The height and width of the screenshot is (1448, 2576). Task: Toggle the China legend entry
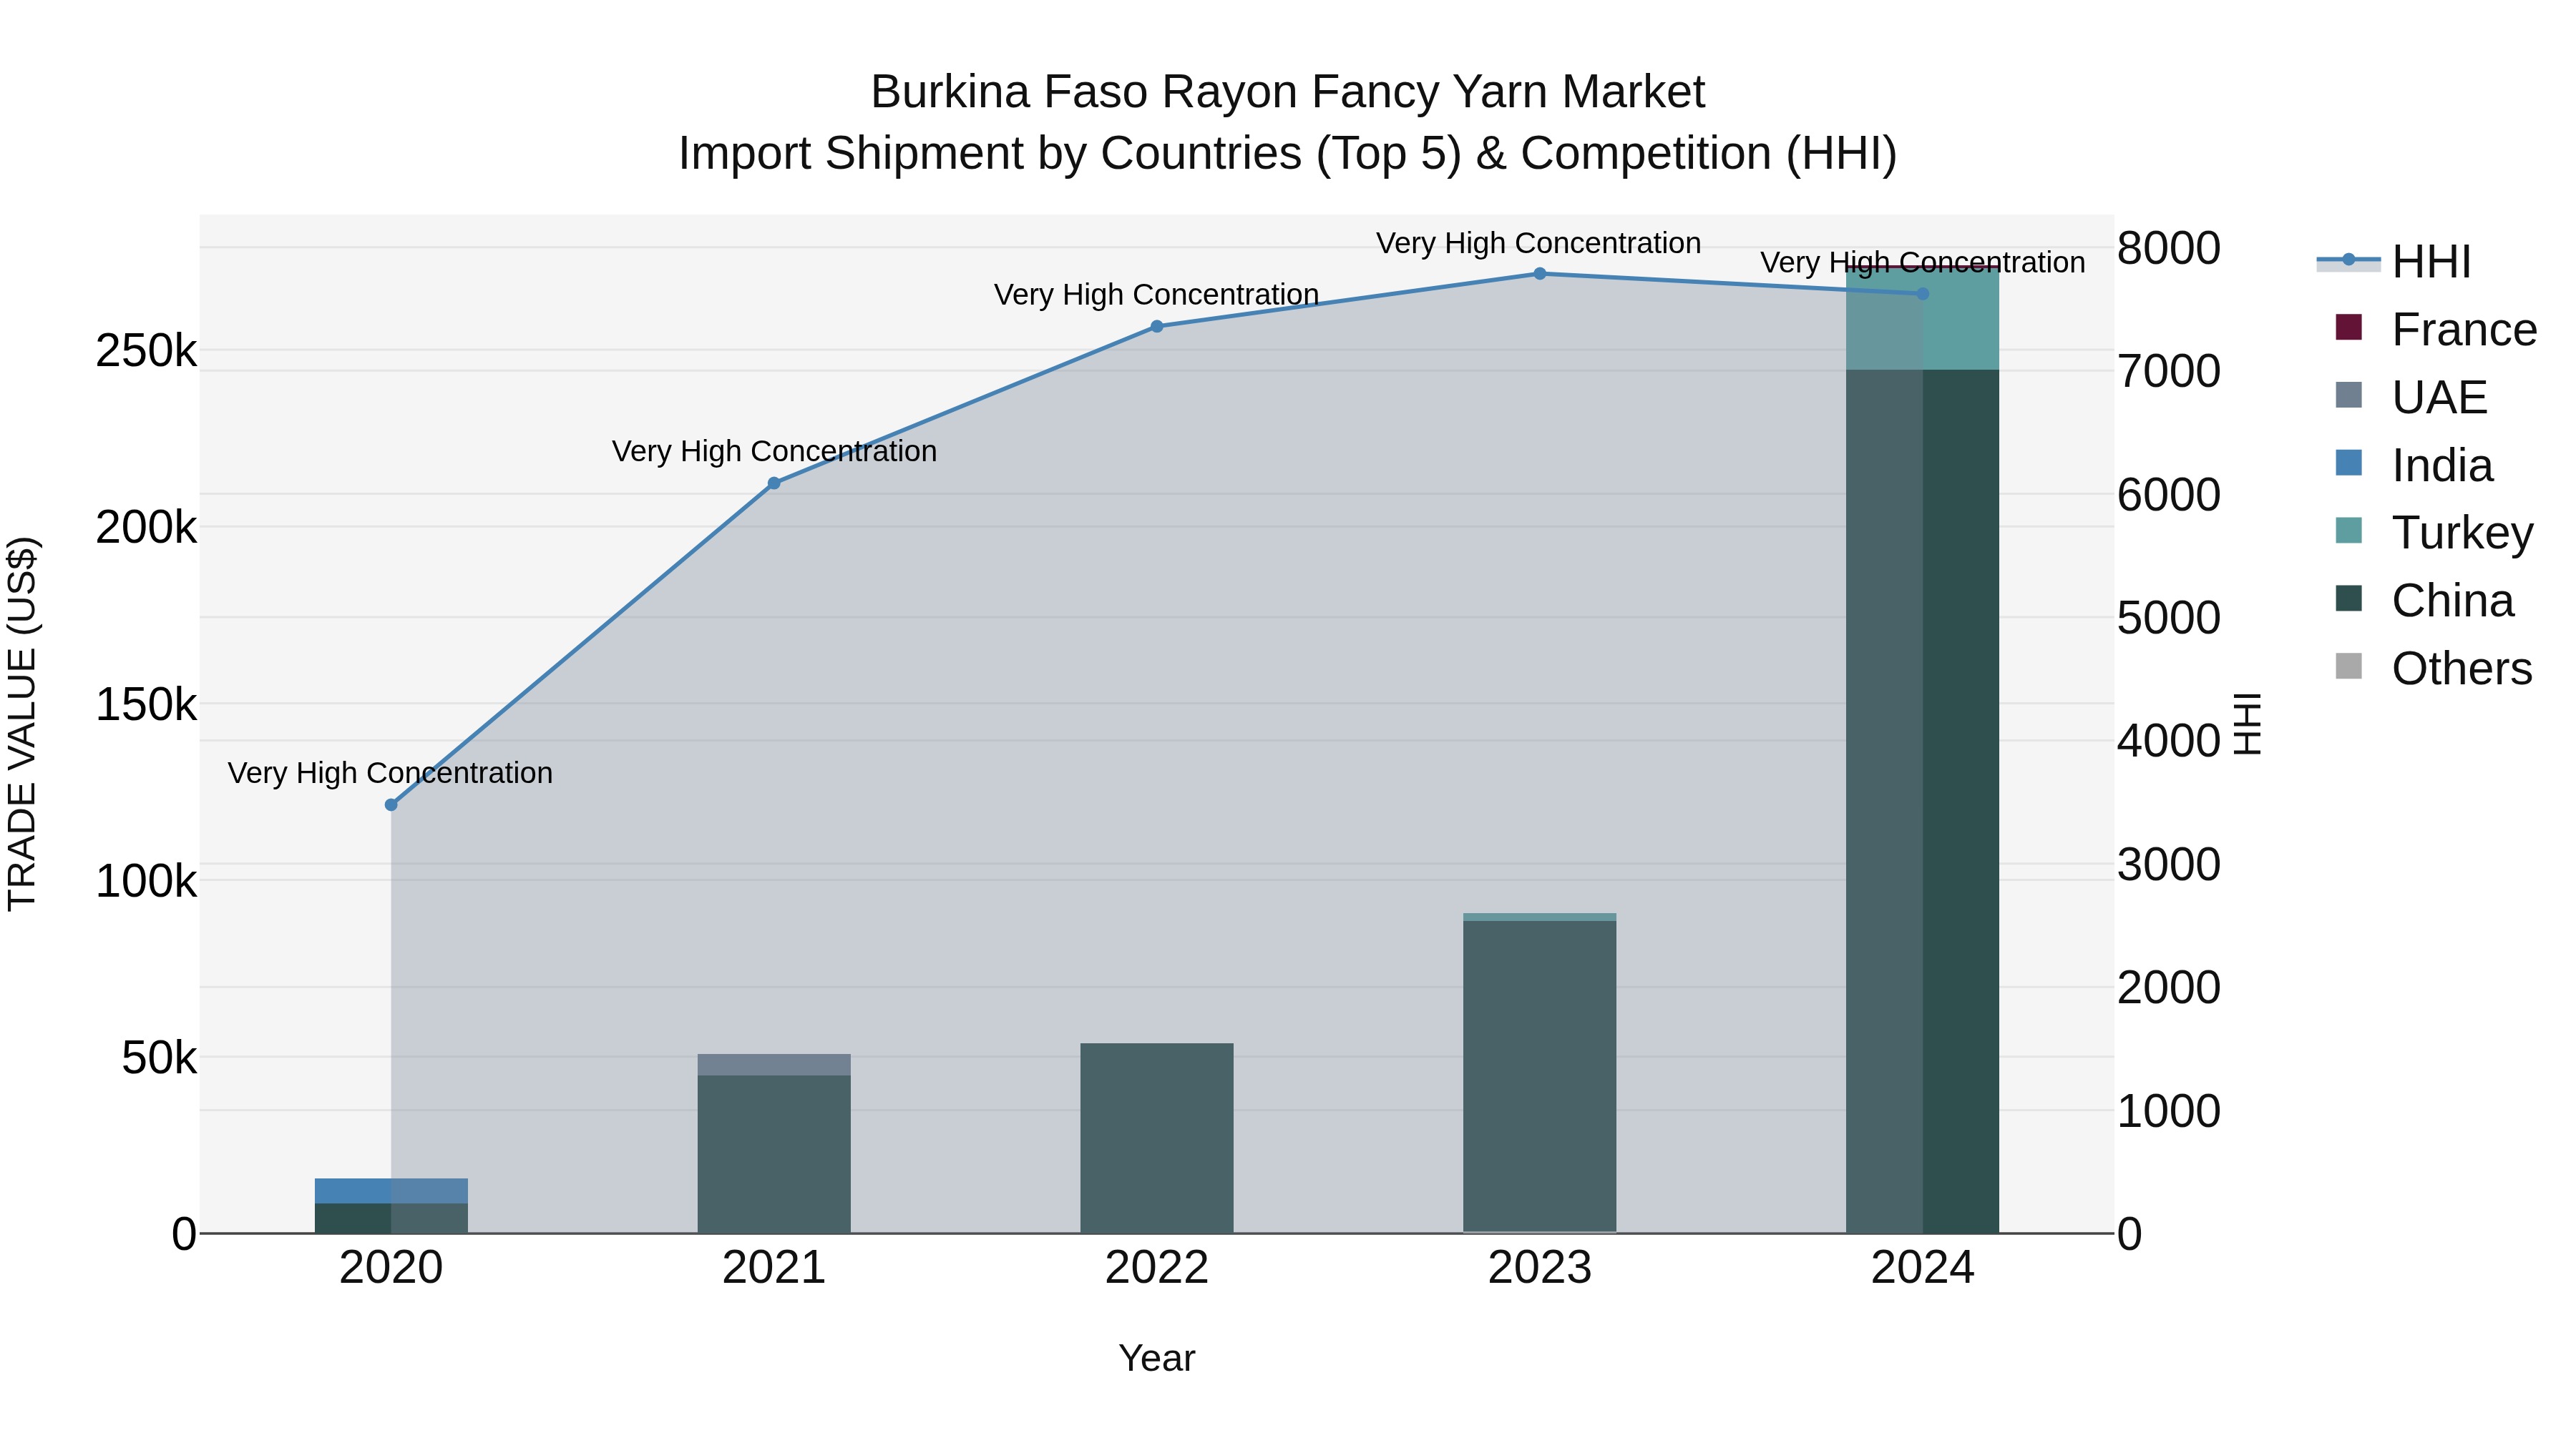point(2424,601)
